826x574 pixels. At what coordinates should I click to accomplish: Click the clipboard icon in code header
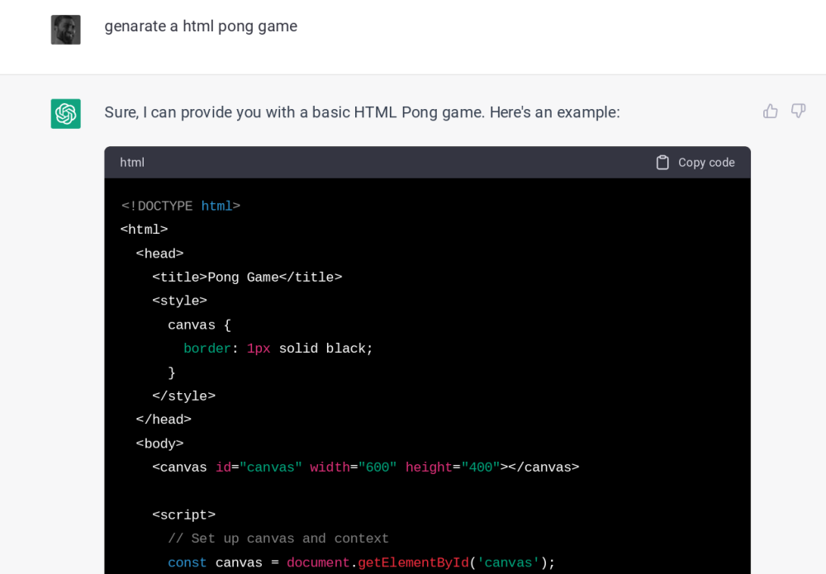tap(662, 163)
